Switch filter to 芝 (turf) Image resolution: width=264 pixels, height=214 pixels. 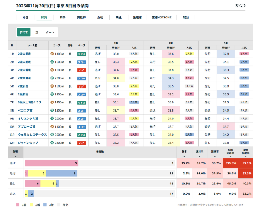(x=37, y=33)
